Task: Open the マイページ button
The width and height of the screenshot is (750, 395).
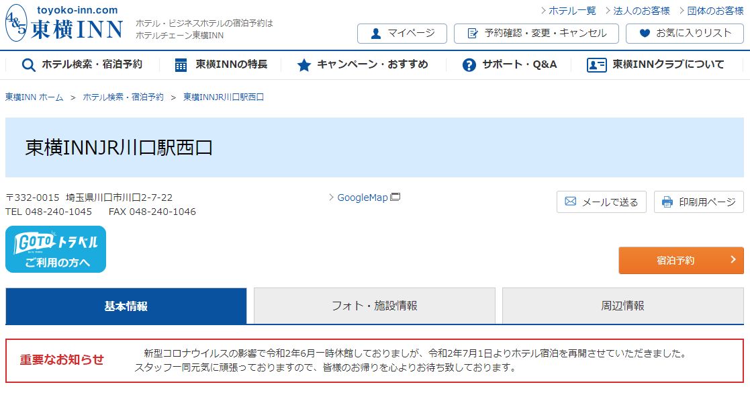Action: point(402,34)
